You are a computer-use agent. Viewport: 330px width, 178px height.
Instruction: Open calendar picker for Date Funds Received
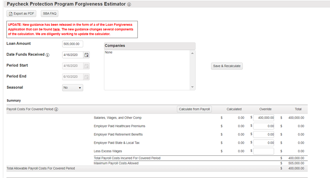click(x=86, y=55)
